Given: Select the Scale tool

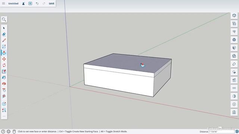Looking at the screenshot, I should point(4,71).
